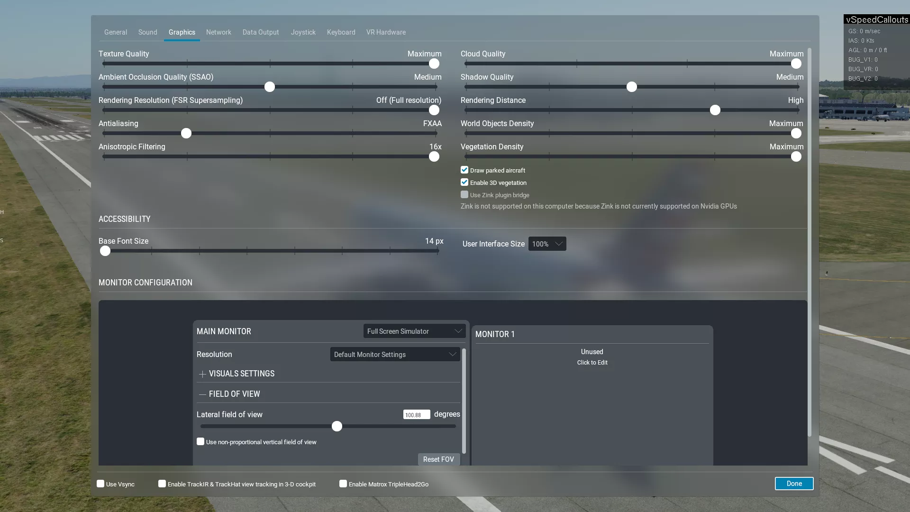The width and height of the screenshot is (910, 512).
Task: Click the 'GS: 0 m/sec' readout
Action: point(864,31)
